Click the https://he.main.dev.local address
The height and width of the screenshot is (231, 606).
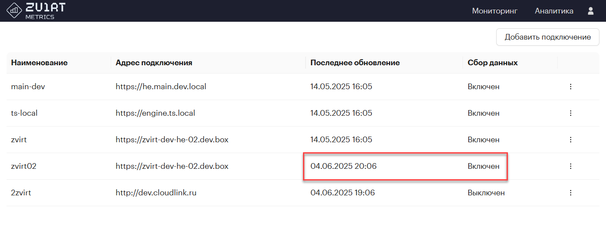coord(161,87)
